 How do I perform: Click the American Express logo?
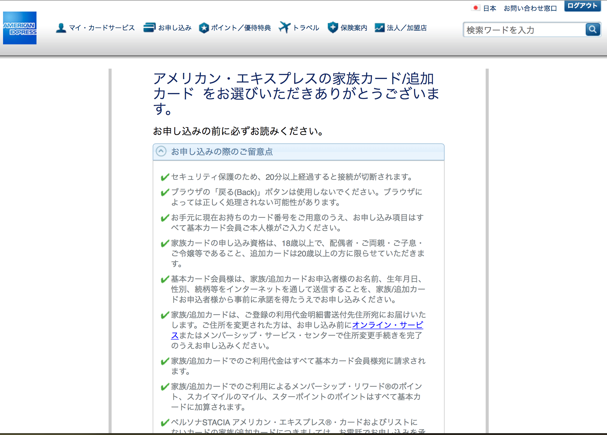coord(20,28)
